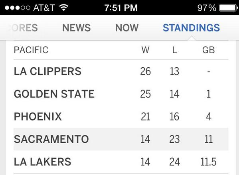Open the LA Lakers team row
Image resolution: width=239 pixels, height=175 pixels.
pyautogui.click(x=121, y=161)
